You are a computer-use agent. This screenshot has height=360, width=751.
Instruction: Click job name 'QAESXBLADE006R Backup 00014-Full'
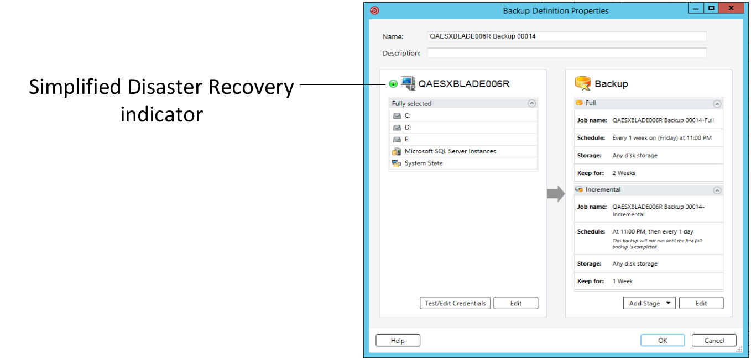click(664, 120)
